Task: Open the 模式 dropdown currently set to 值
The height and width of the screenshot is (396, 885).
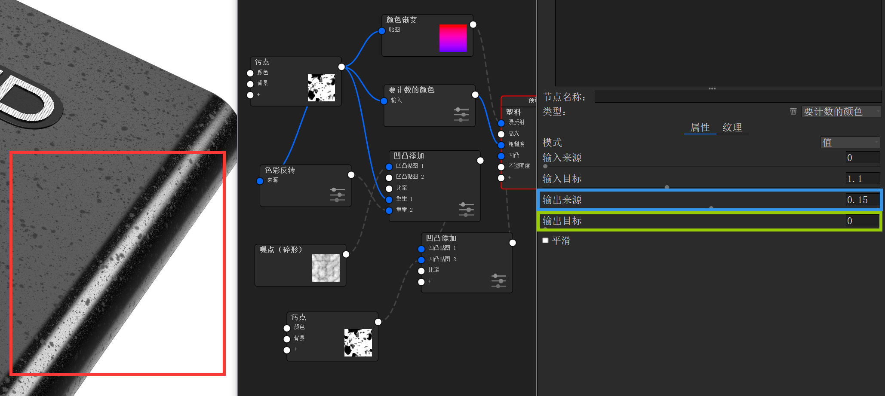Action: 850,142
